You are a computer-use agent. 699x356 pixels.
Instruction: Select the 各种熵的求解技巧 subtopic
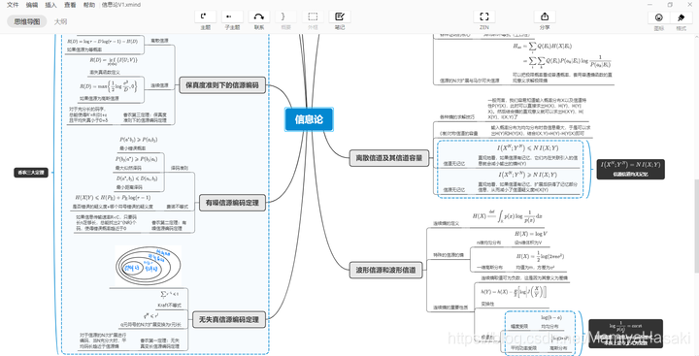[457, 117]
